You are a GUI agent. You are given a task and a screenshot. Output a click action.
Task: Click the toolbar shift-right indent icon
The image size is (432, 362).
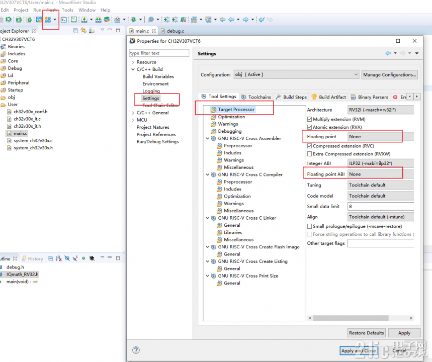166,20
